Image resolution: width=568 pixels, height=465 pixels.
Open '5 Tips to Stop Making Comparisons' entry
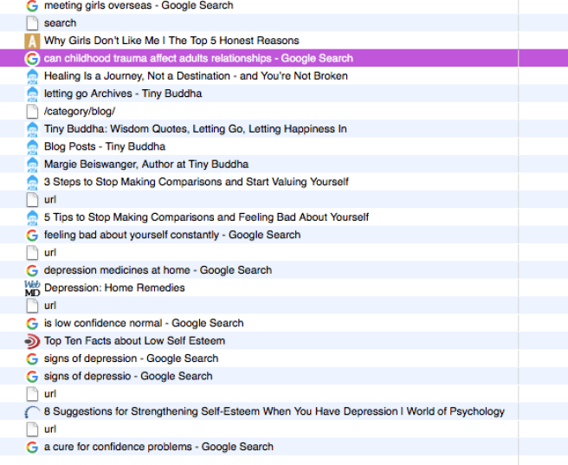point(206,217)
